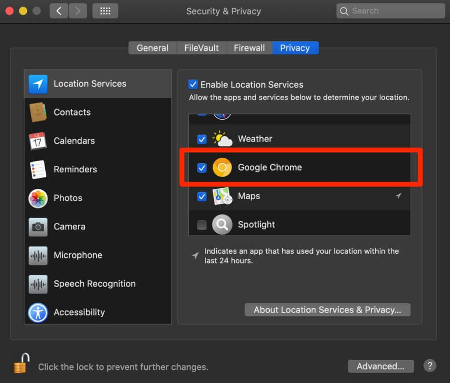This screenshot has height=383, width=450.
Task: Switch to the General tab
Action: point(152,48)
